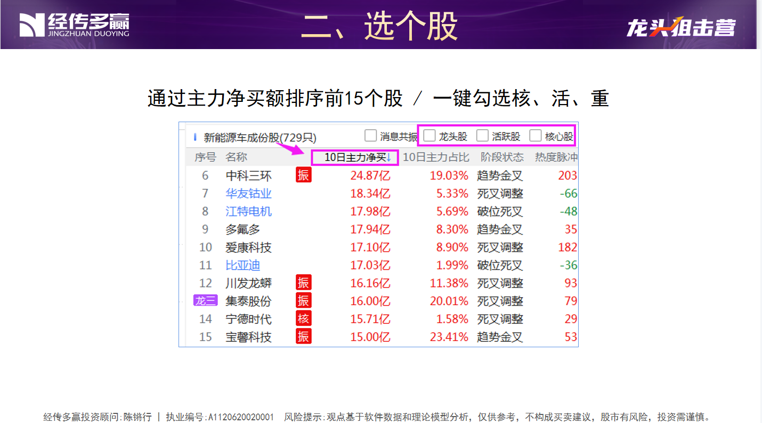Screen dimensions: 762x423
Task: Select the 中科三环 row name
Action: click(x=248, y=175)
